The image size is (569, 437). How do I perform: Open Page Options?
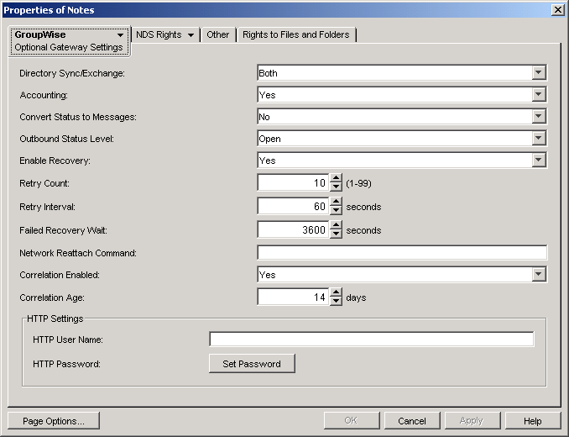54,421
